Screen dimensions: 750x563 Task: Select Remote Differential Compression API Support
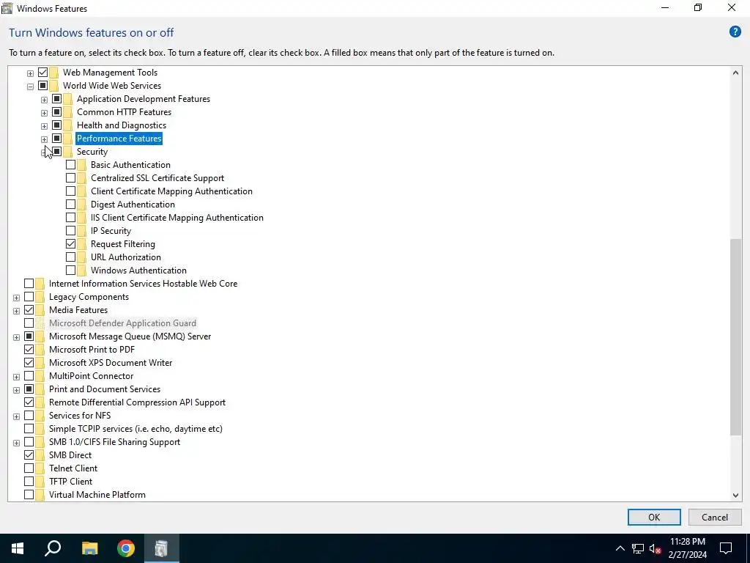click(x=137, y=402)
